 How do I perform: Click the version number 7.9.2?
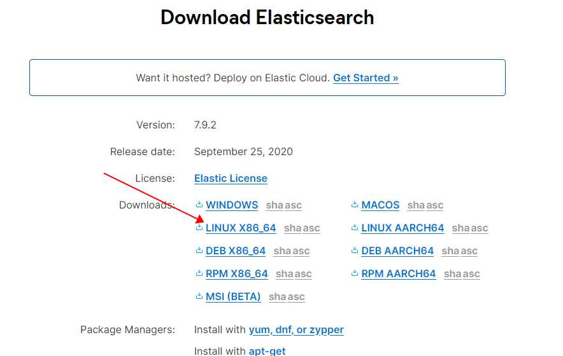205,125
